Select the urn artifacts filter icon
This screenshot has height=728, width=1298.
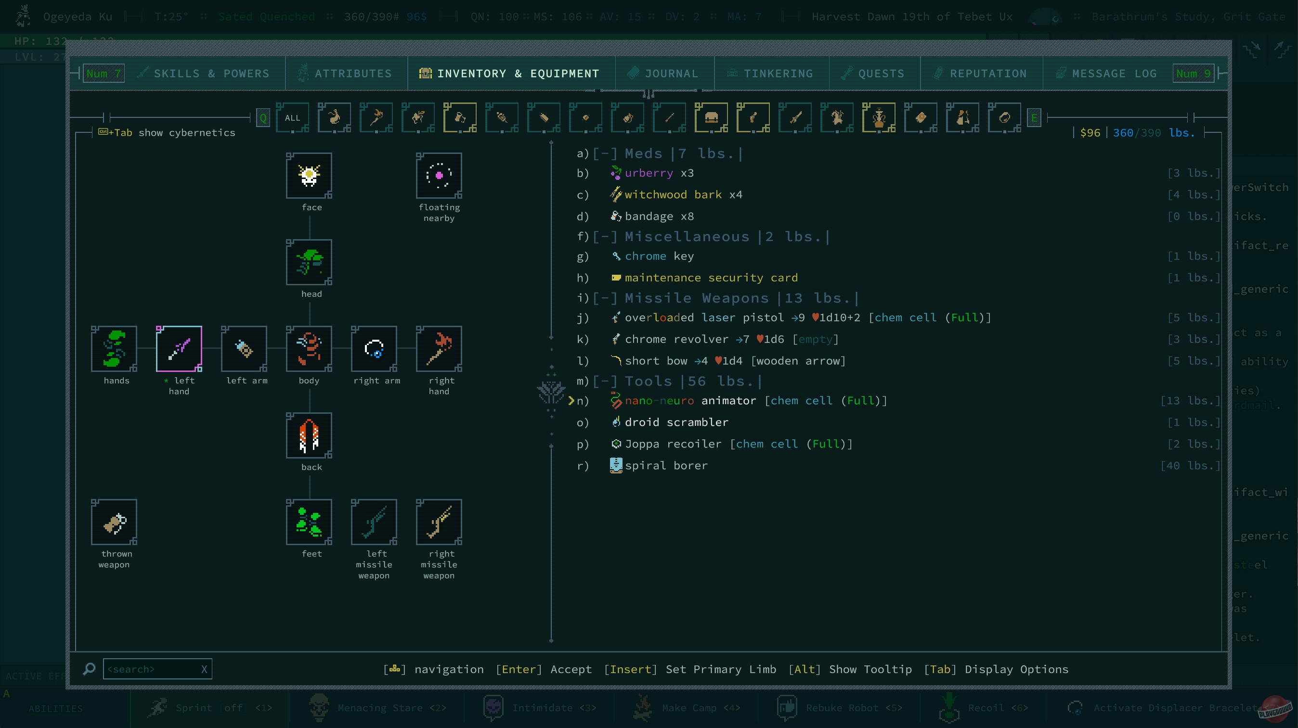tap(879, 117)
